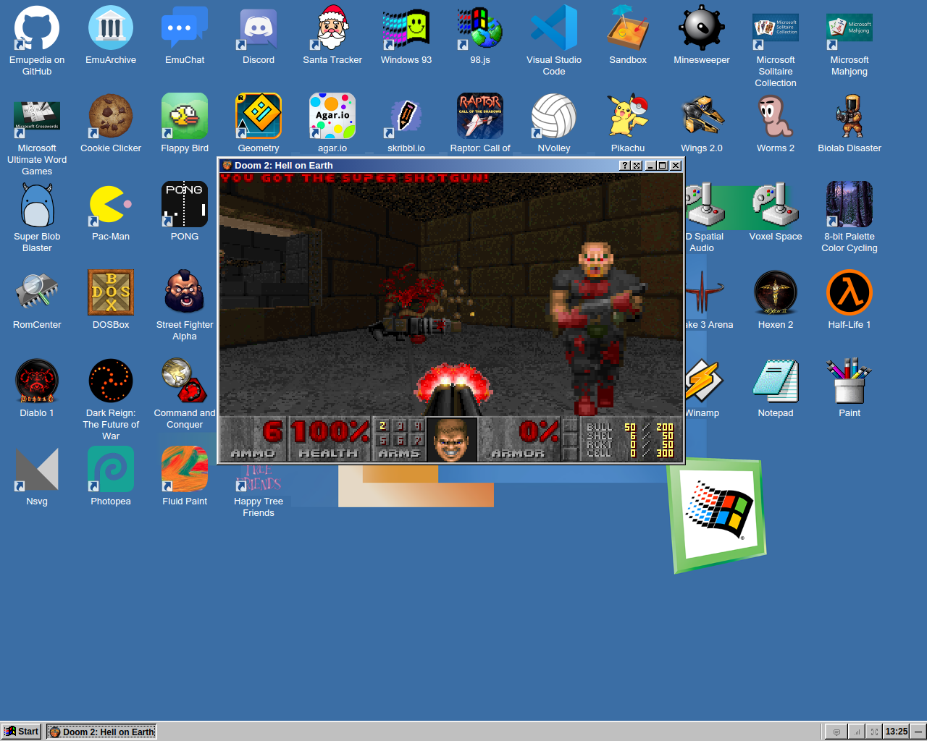The image size is (927, 741).
Task: Open the Start menu
Action: 20,731
